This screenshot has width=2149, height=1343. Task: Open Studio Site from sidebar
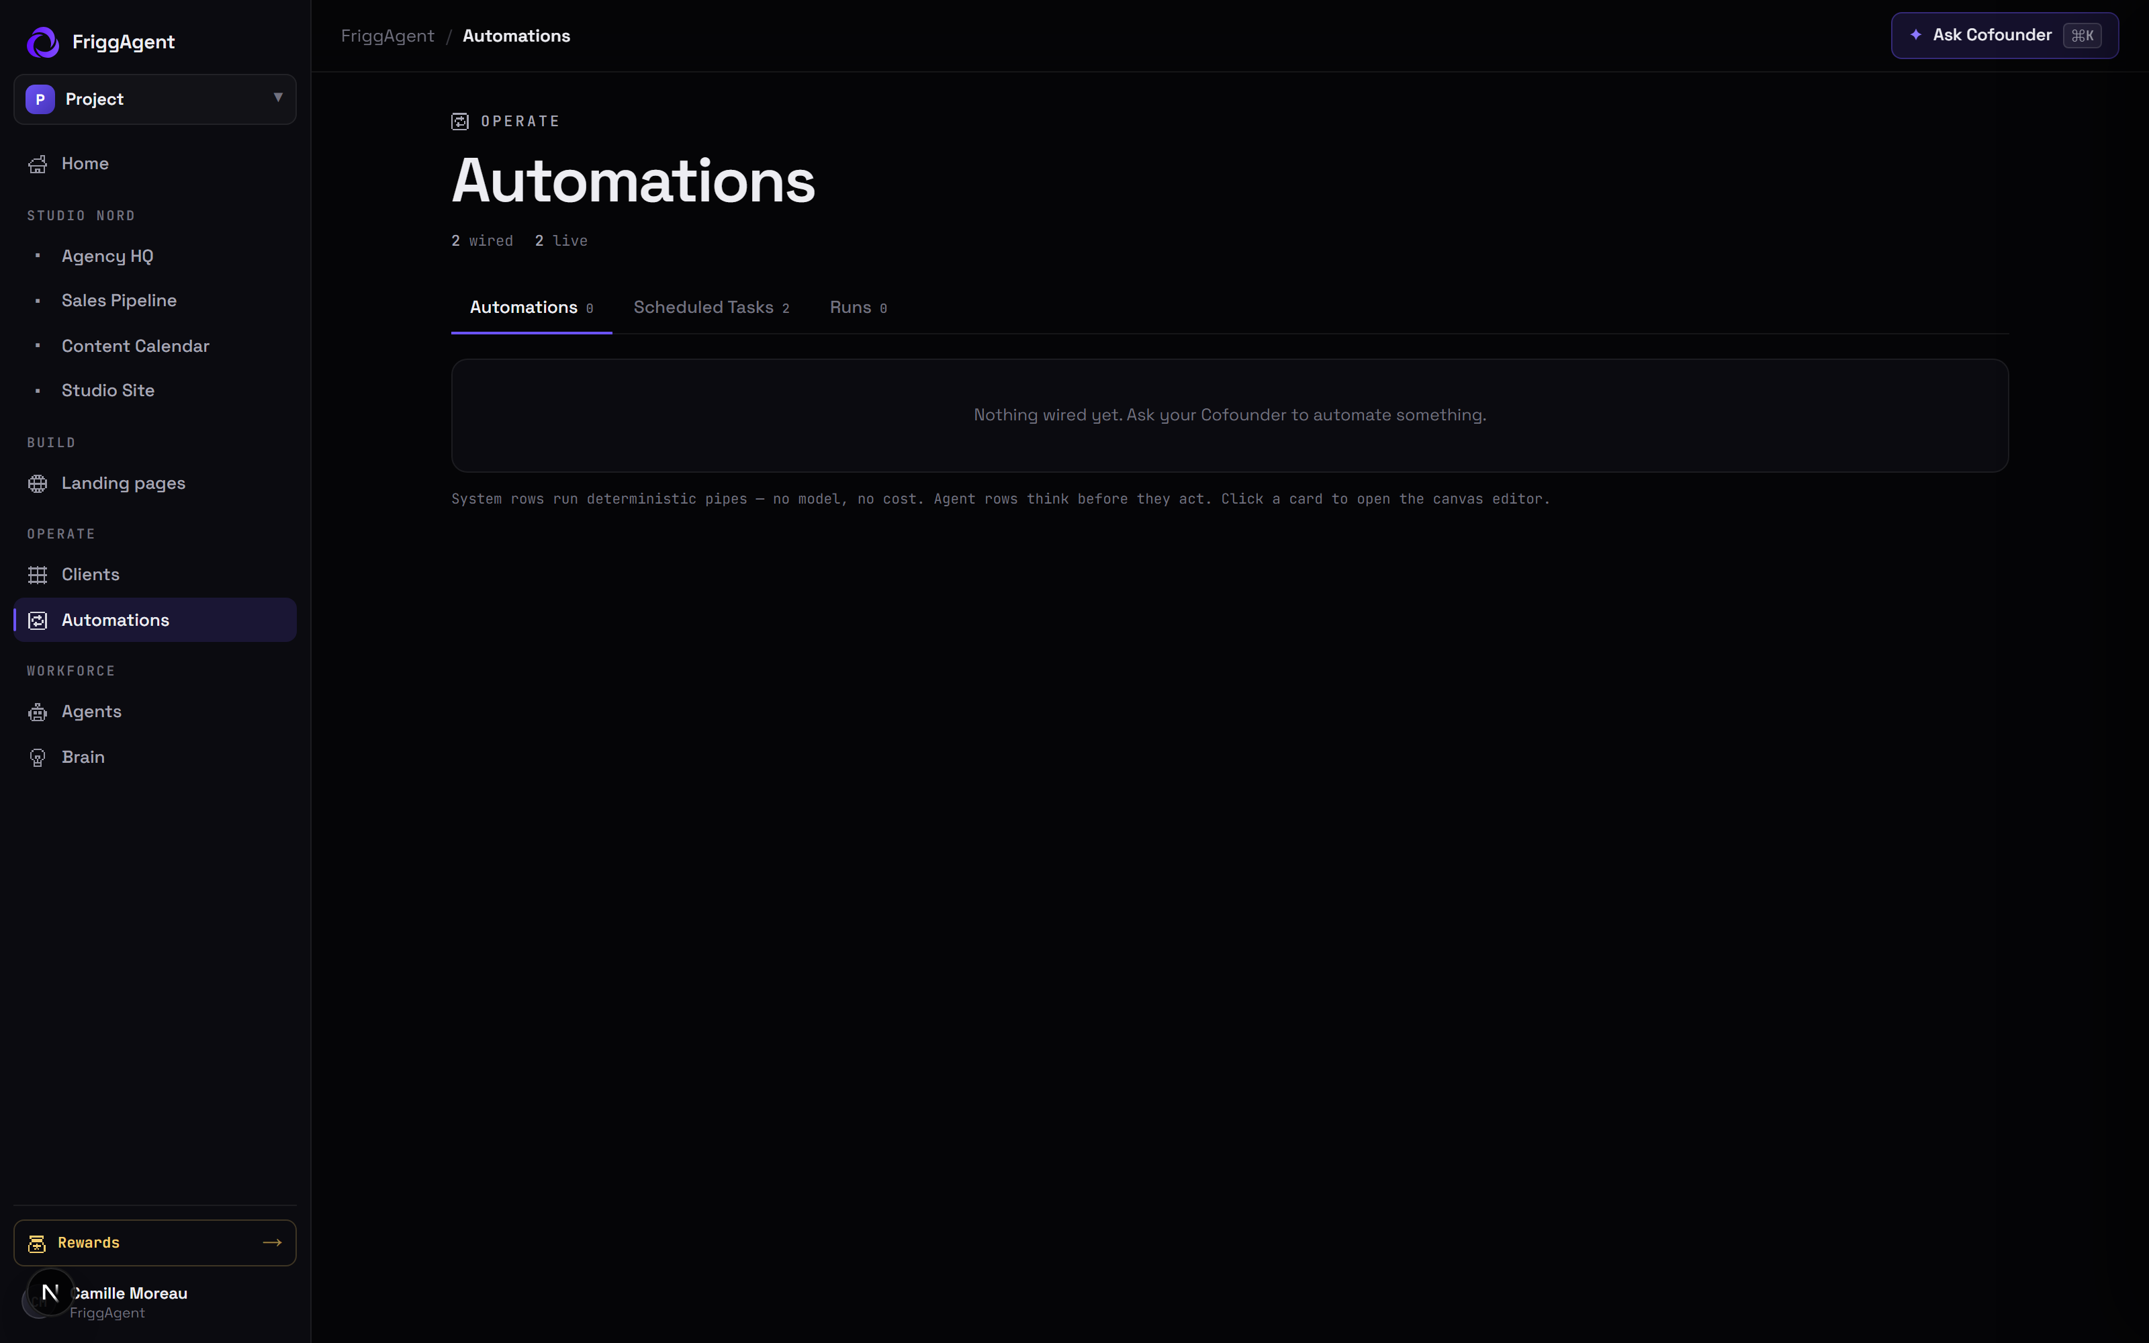click(x=154, y=391)
